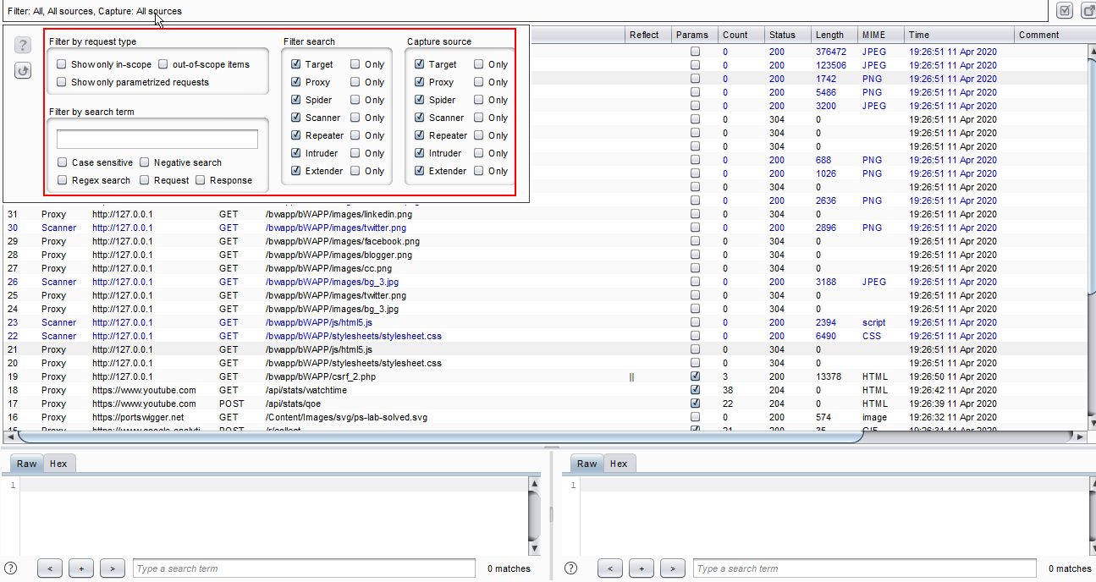Switch to Raw tab in right pane
1096x582 pixels.
pos(587,464)
